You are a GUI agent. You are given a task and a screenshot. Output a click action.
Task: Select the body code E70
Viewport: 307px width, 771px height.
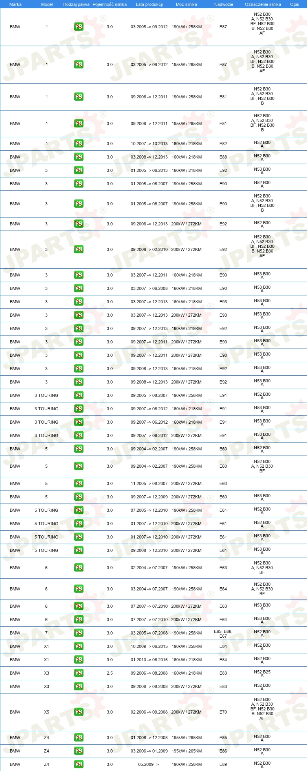(x=223, y=712)
